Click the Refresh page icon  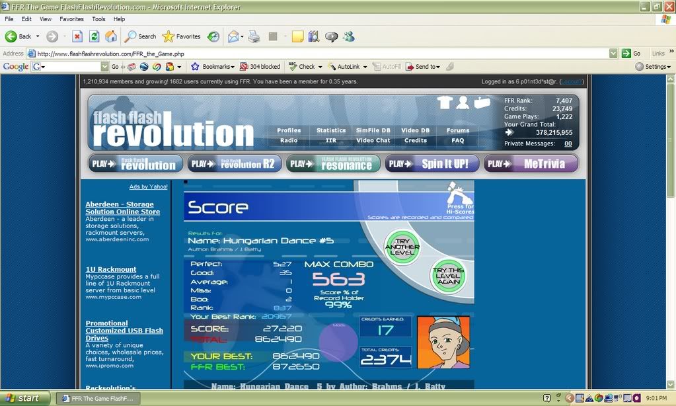tap(94, 36)
